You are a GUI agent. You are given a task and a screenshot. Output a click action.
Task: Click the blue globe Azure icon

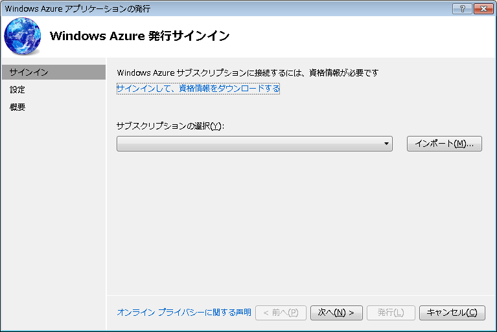[x=22, y=36]
